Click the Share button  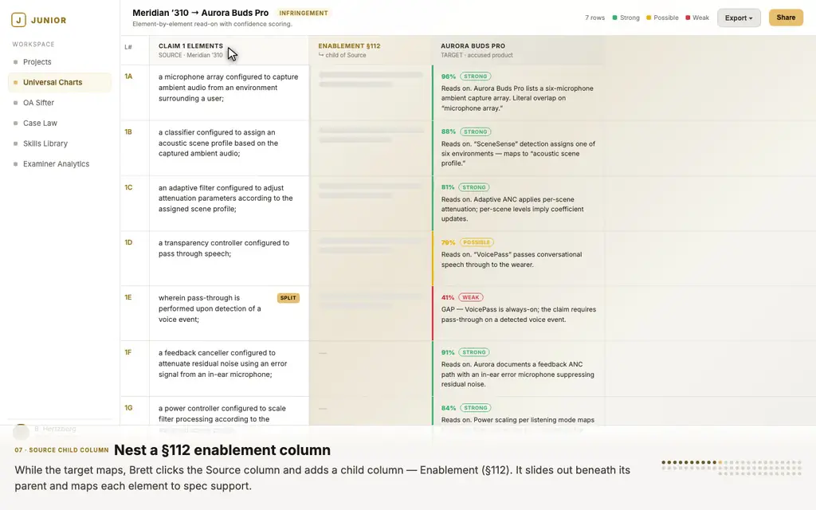[x=786, y=18]
